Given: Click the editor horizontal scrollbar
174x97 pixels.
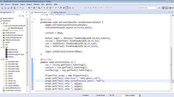Looking at the screenshot, I should tap(103, 91).
